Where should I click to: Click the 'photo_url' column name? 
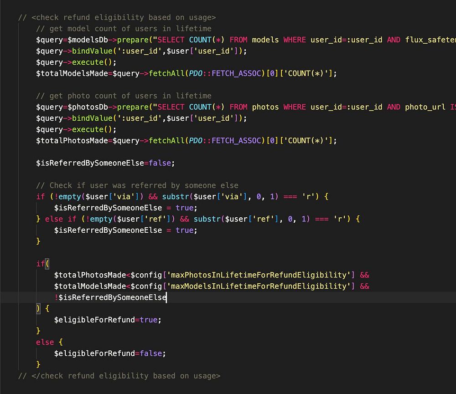click(425, 107)
